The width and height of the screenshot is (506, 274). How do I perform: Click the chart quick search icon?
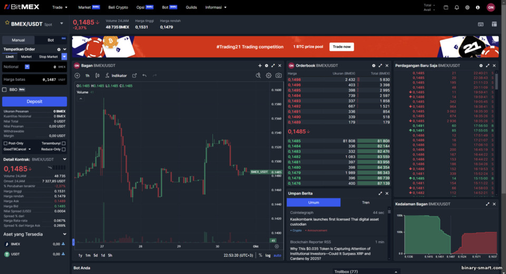(x=258, y=76)
